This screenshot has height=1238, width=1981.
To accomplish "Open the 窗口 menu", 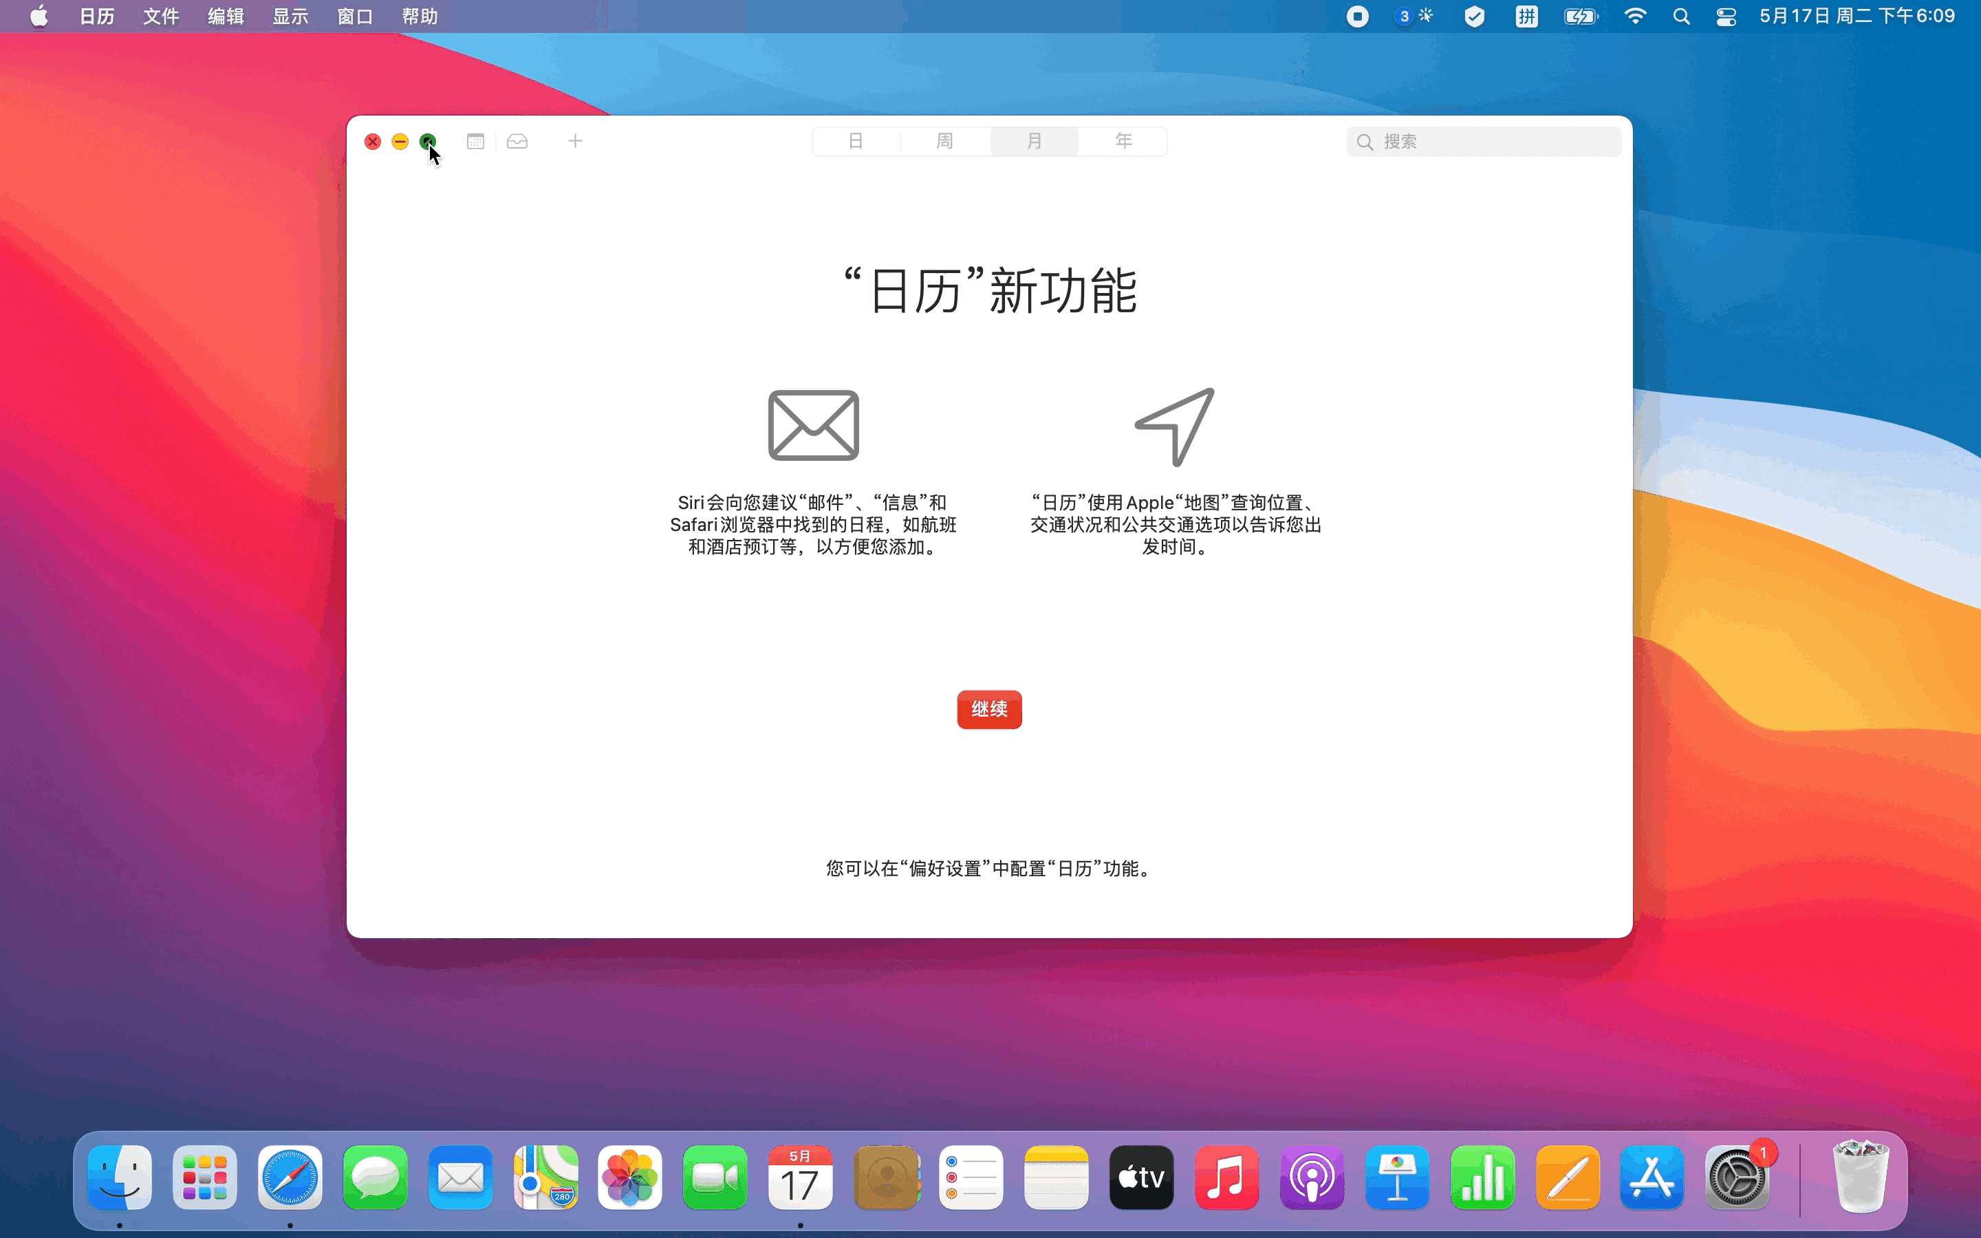I will click(x=354, y=17).
